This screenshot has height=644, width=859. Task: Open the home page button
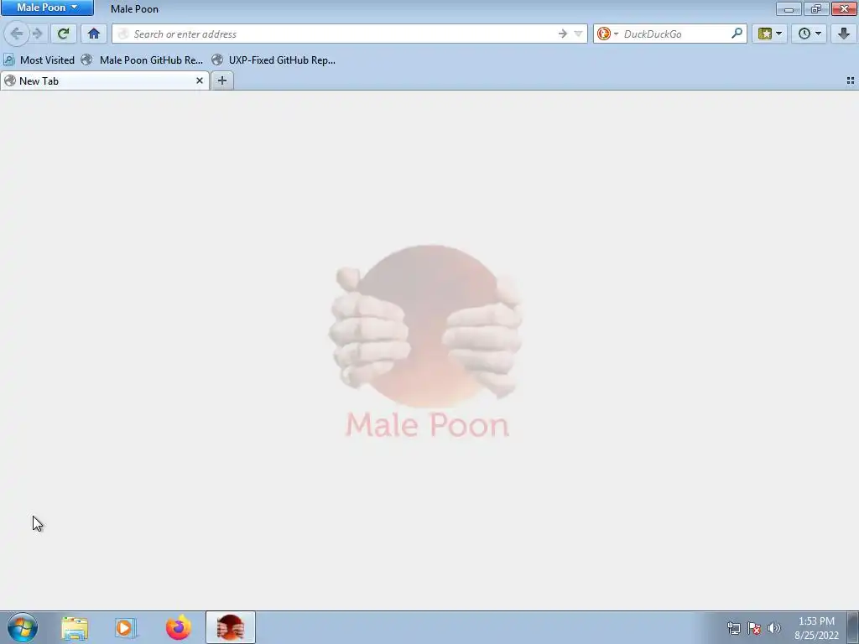coord(94,34)
